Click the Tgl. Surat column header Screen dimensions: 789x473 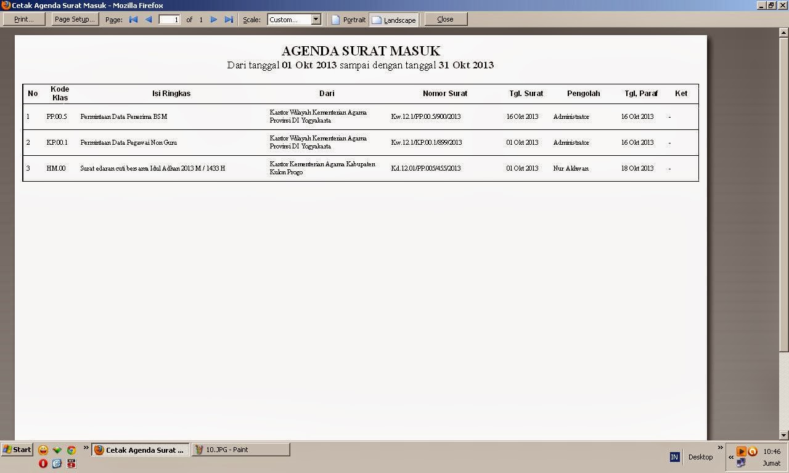point(526,94)
